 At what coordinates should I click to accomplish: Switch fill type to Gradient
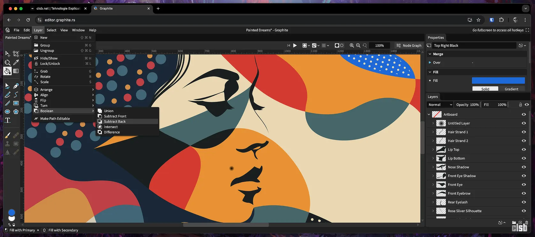[x=511, y=89]
